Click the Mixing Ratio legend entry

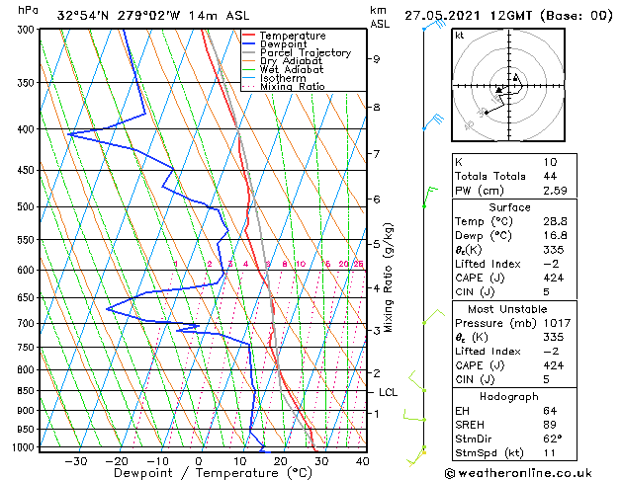tap(284, 87)
